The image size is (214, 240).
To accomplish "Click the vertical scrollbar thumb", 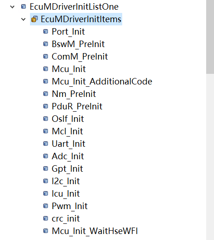I will pos(210,37).
